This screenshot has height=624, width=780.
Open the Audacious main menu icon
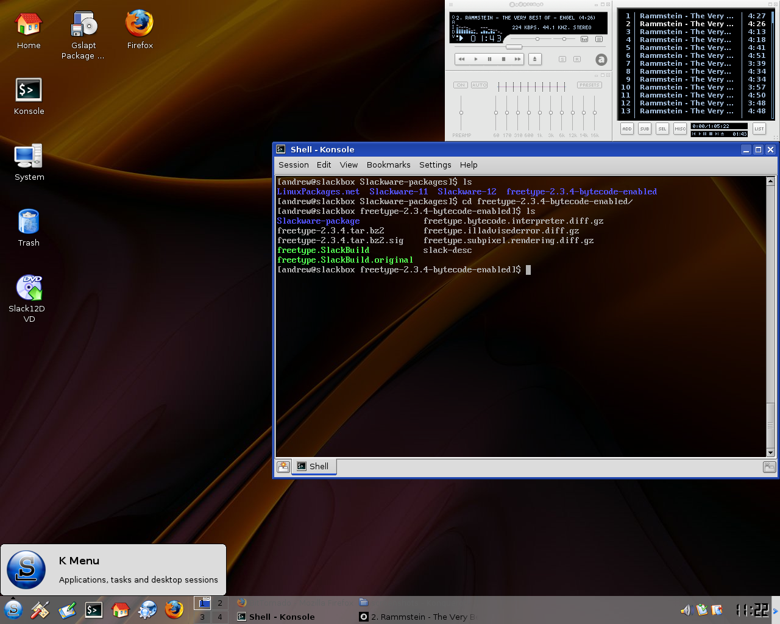[451, 4]
